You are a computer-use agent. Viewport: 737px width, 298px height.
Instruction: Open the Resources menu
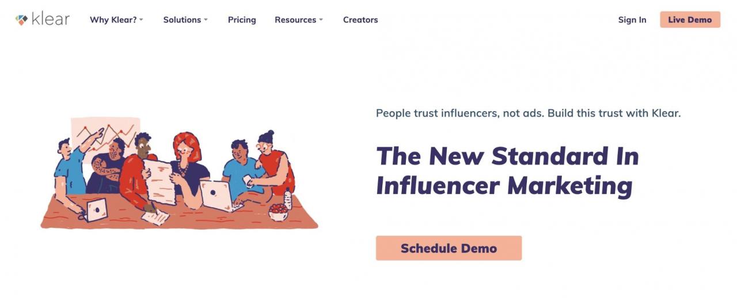click(x=295, y=20)
